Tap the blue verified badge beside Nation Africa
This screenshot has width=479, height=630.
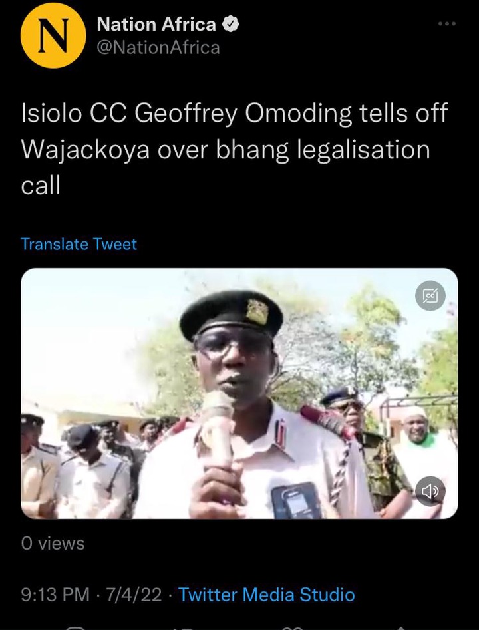pyautogui.click(x=231, y=25)
